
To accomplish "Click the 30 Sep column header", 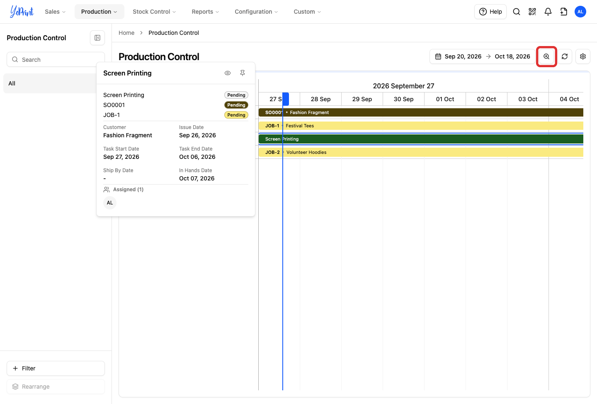I will coord(403,99).
